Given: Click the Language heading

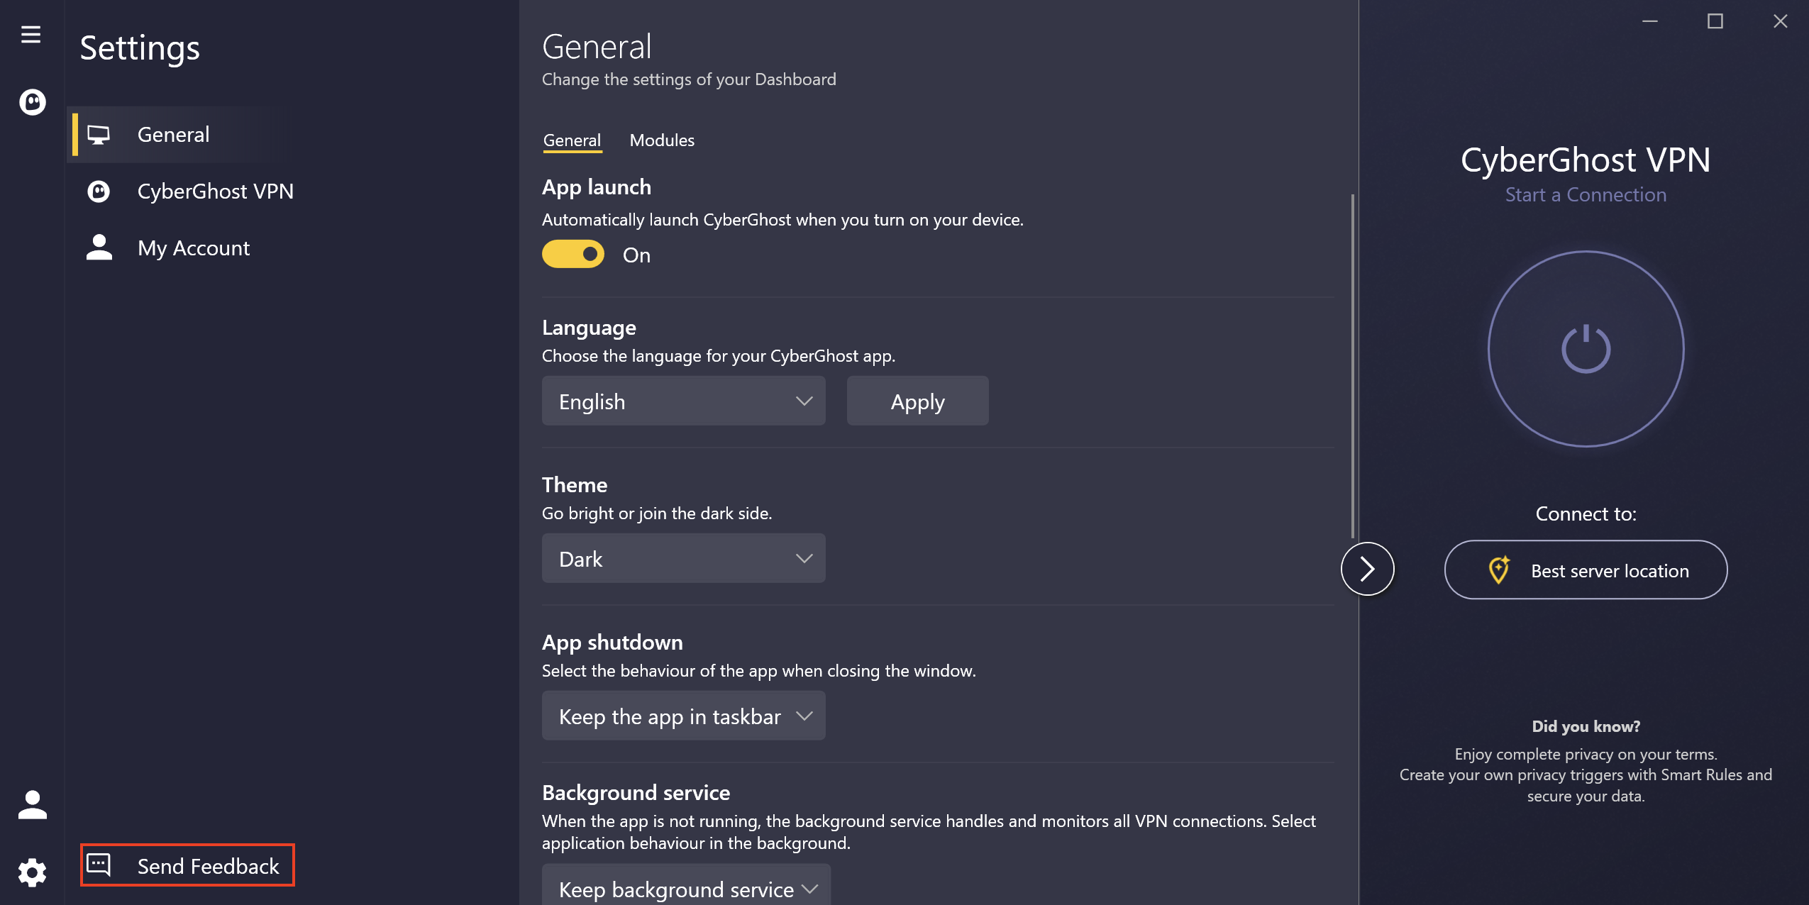Looking at the screenshot, I should tap(589, 327).
